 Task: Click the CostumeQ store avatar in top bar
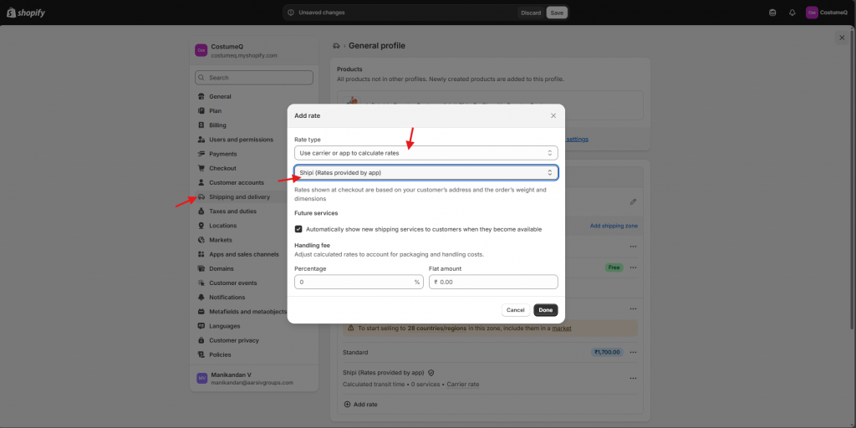tap(812, 13)
